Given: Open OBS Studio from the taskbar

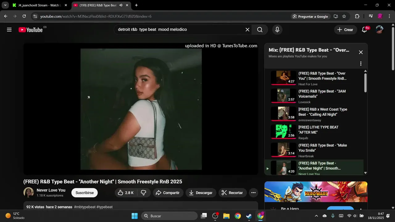Looking at the screenshot, I should coord(215,216).
